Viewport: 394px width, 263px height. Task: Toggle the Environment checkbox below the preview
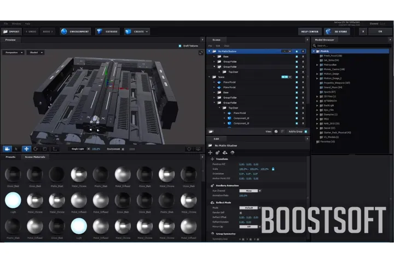tap(123, 149)
